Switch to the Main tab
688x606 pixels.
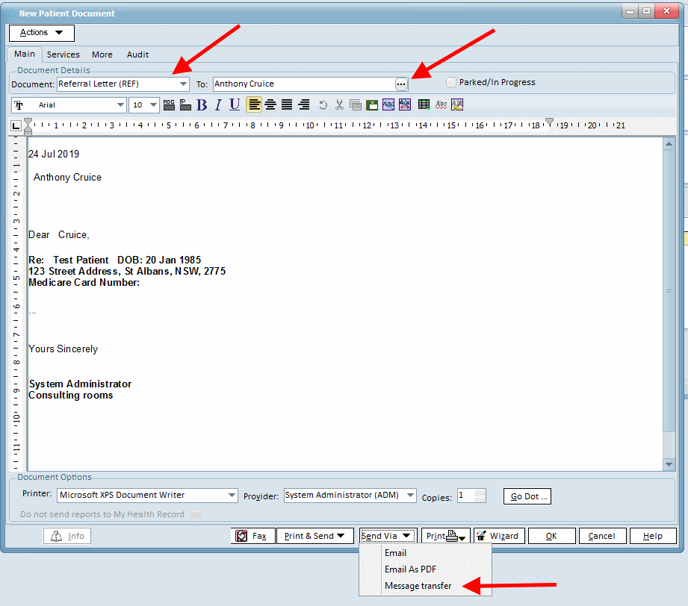pyautogui.click(x=25, y=54)
